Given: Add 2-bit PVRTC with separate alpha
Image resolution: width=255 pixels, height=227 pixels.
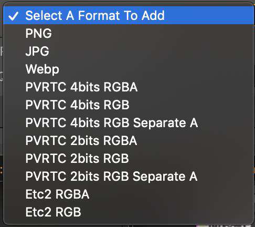Looking at the screenshot, I should click(129, 176).
